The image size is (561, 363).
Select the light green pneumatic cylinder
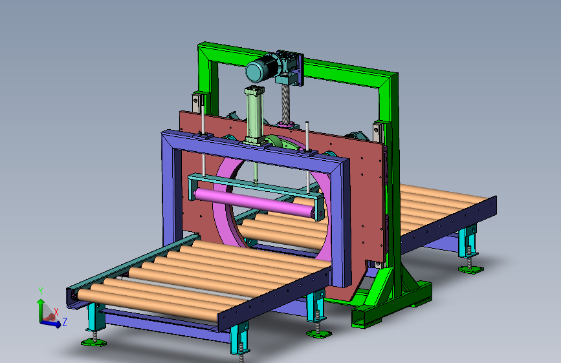255,115
